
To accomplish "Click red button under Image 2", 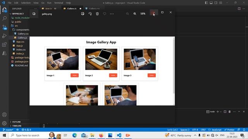I will click(113, 75).
